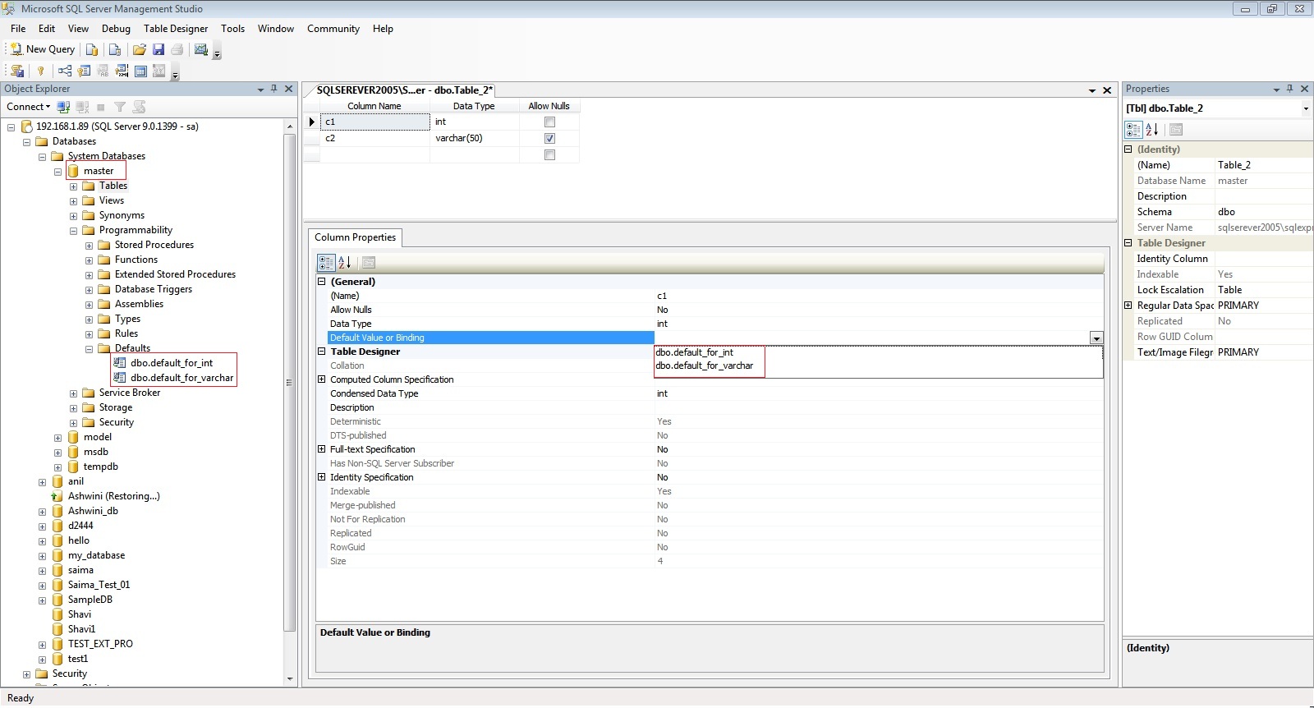Click Connect Object Explorer computer icon
Viewport: 1314px width, 708px height.
click(x=63, y=107)
